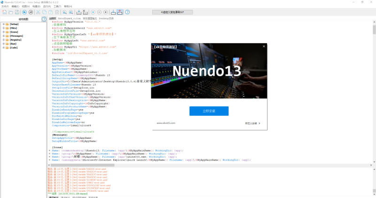
Task: Delete selection with the trash icon
Action: pyautogui.click(x=57, y=12)
